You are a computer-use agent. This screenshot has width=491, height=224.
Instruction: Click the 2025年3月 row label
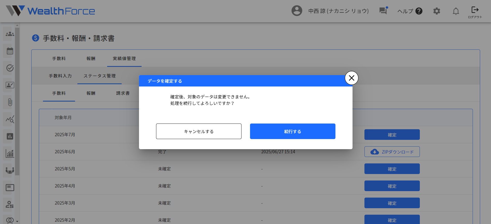[x=65, y=203]
